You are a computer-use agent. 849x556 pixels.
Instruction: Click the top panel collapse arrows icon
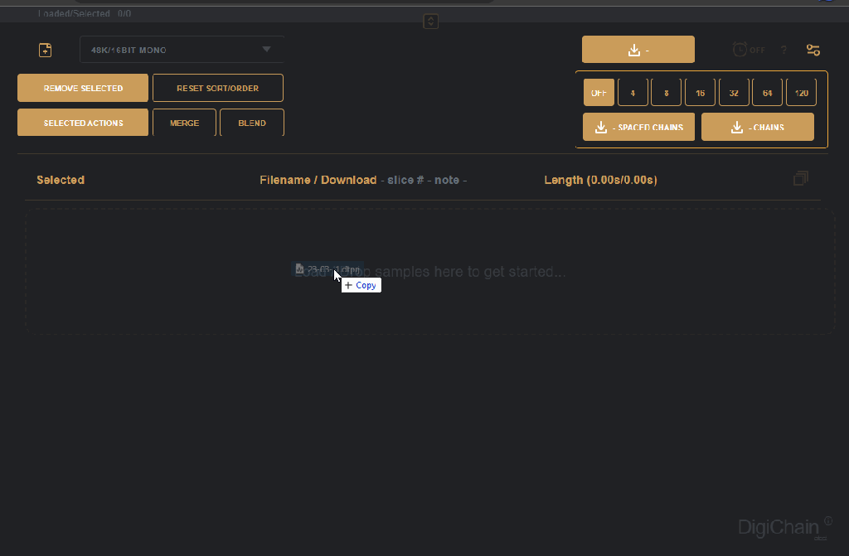pos(430,22)
